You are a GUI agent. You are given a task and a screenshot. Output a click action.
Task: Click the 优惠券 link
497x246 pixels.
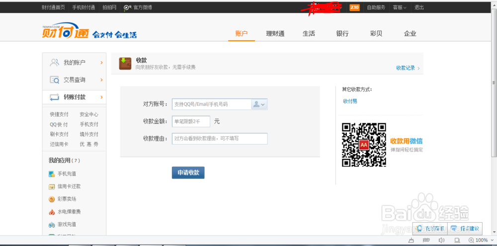pyautogui.click(x=89, y=144)
